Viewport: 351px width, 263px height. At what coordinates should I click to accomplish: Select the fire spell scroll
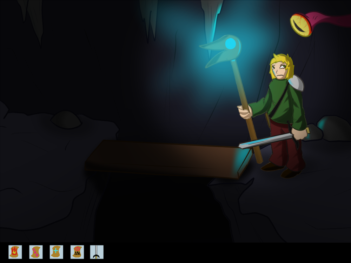tap(15, 252)
